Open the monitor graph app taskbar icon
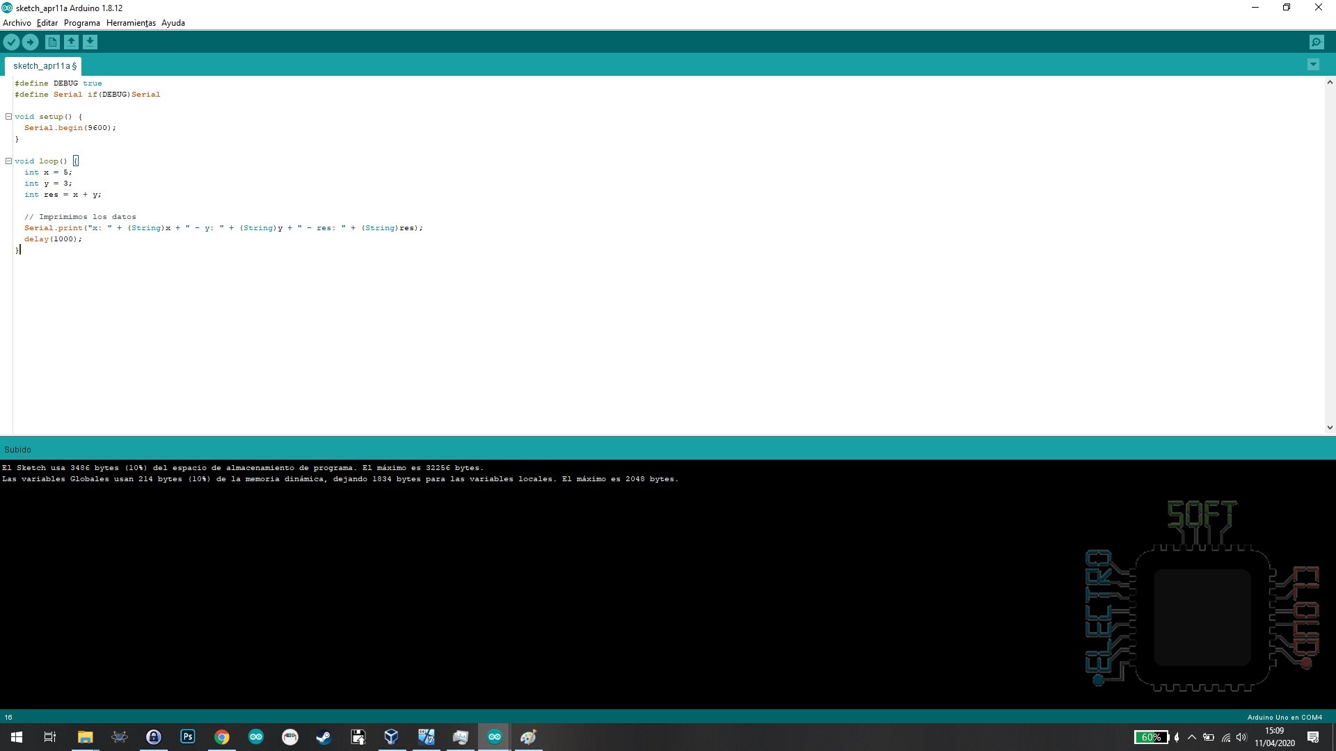This screenshot has height=751, width=1336. (x=460, y=737)
